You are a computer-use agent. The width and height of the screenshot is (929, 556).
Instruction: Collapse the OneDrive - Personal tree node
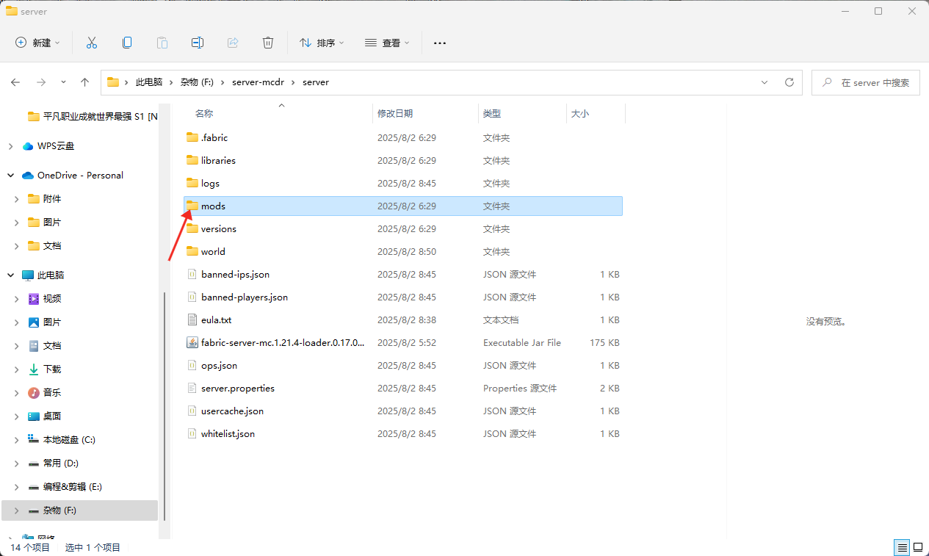click(10, 176)
